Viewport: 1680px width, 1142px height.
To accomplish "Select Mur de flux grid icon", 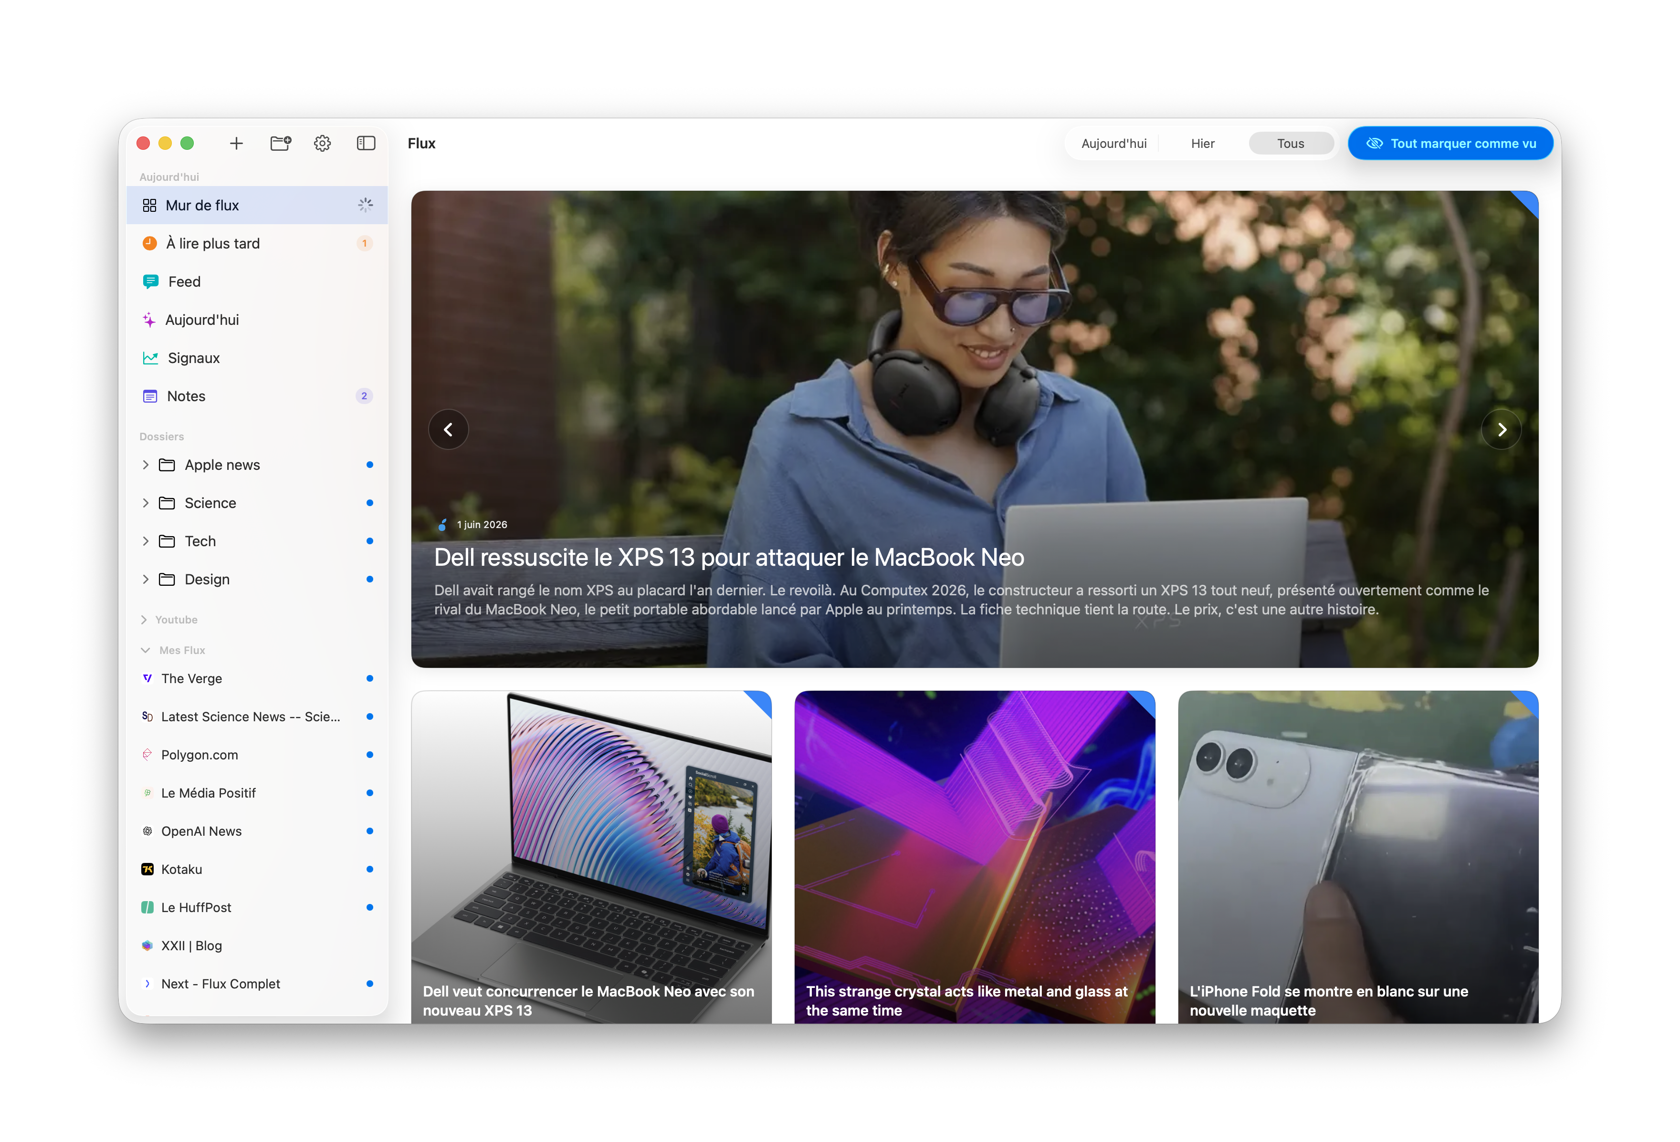I will click(x=150, y=205).
